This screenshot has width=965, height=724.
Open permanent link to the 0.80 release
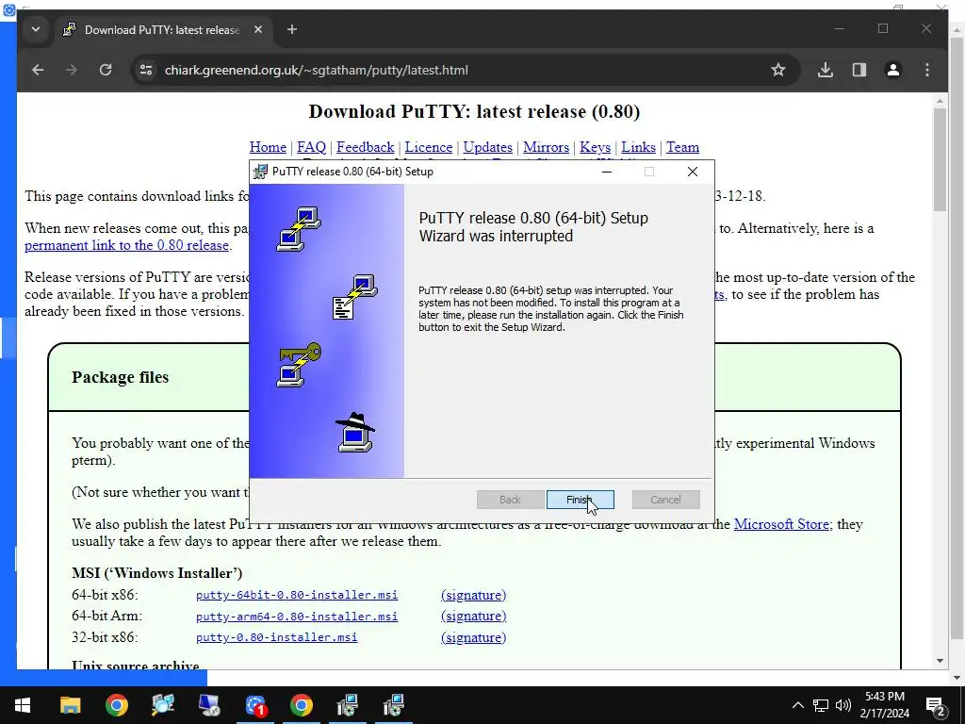point(127,245)
